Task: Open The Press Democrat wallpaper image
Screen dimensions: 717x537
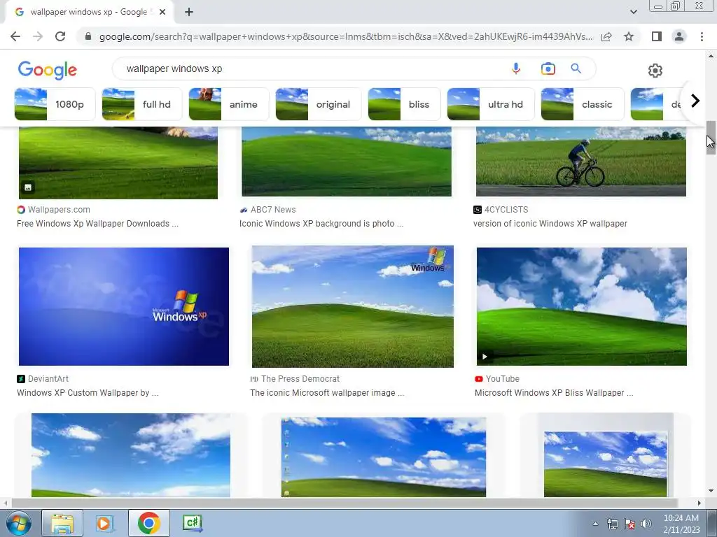Action: click(x=353, y=306)
